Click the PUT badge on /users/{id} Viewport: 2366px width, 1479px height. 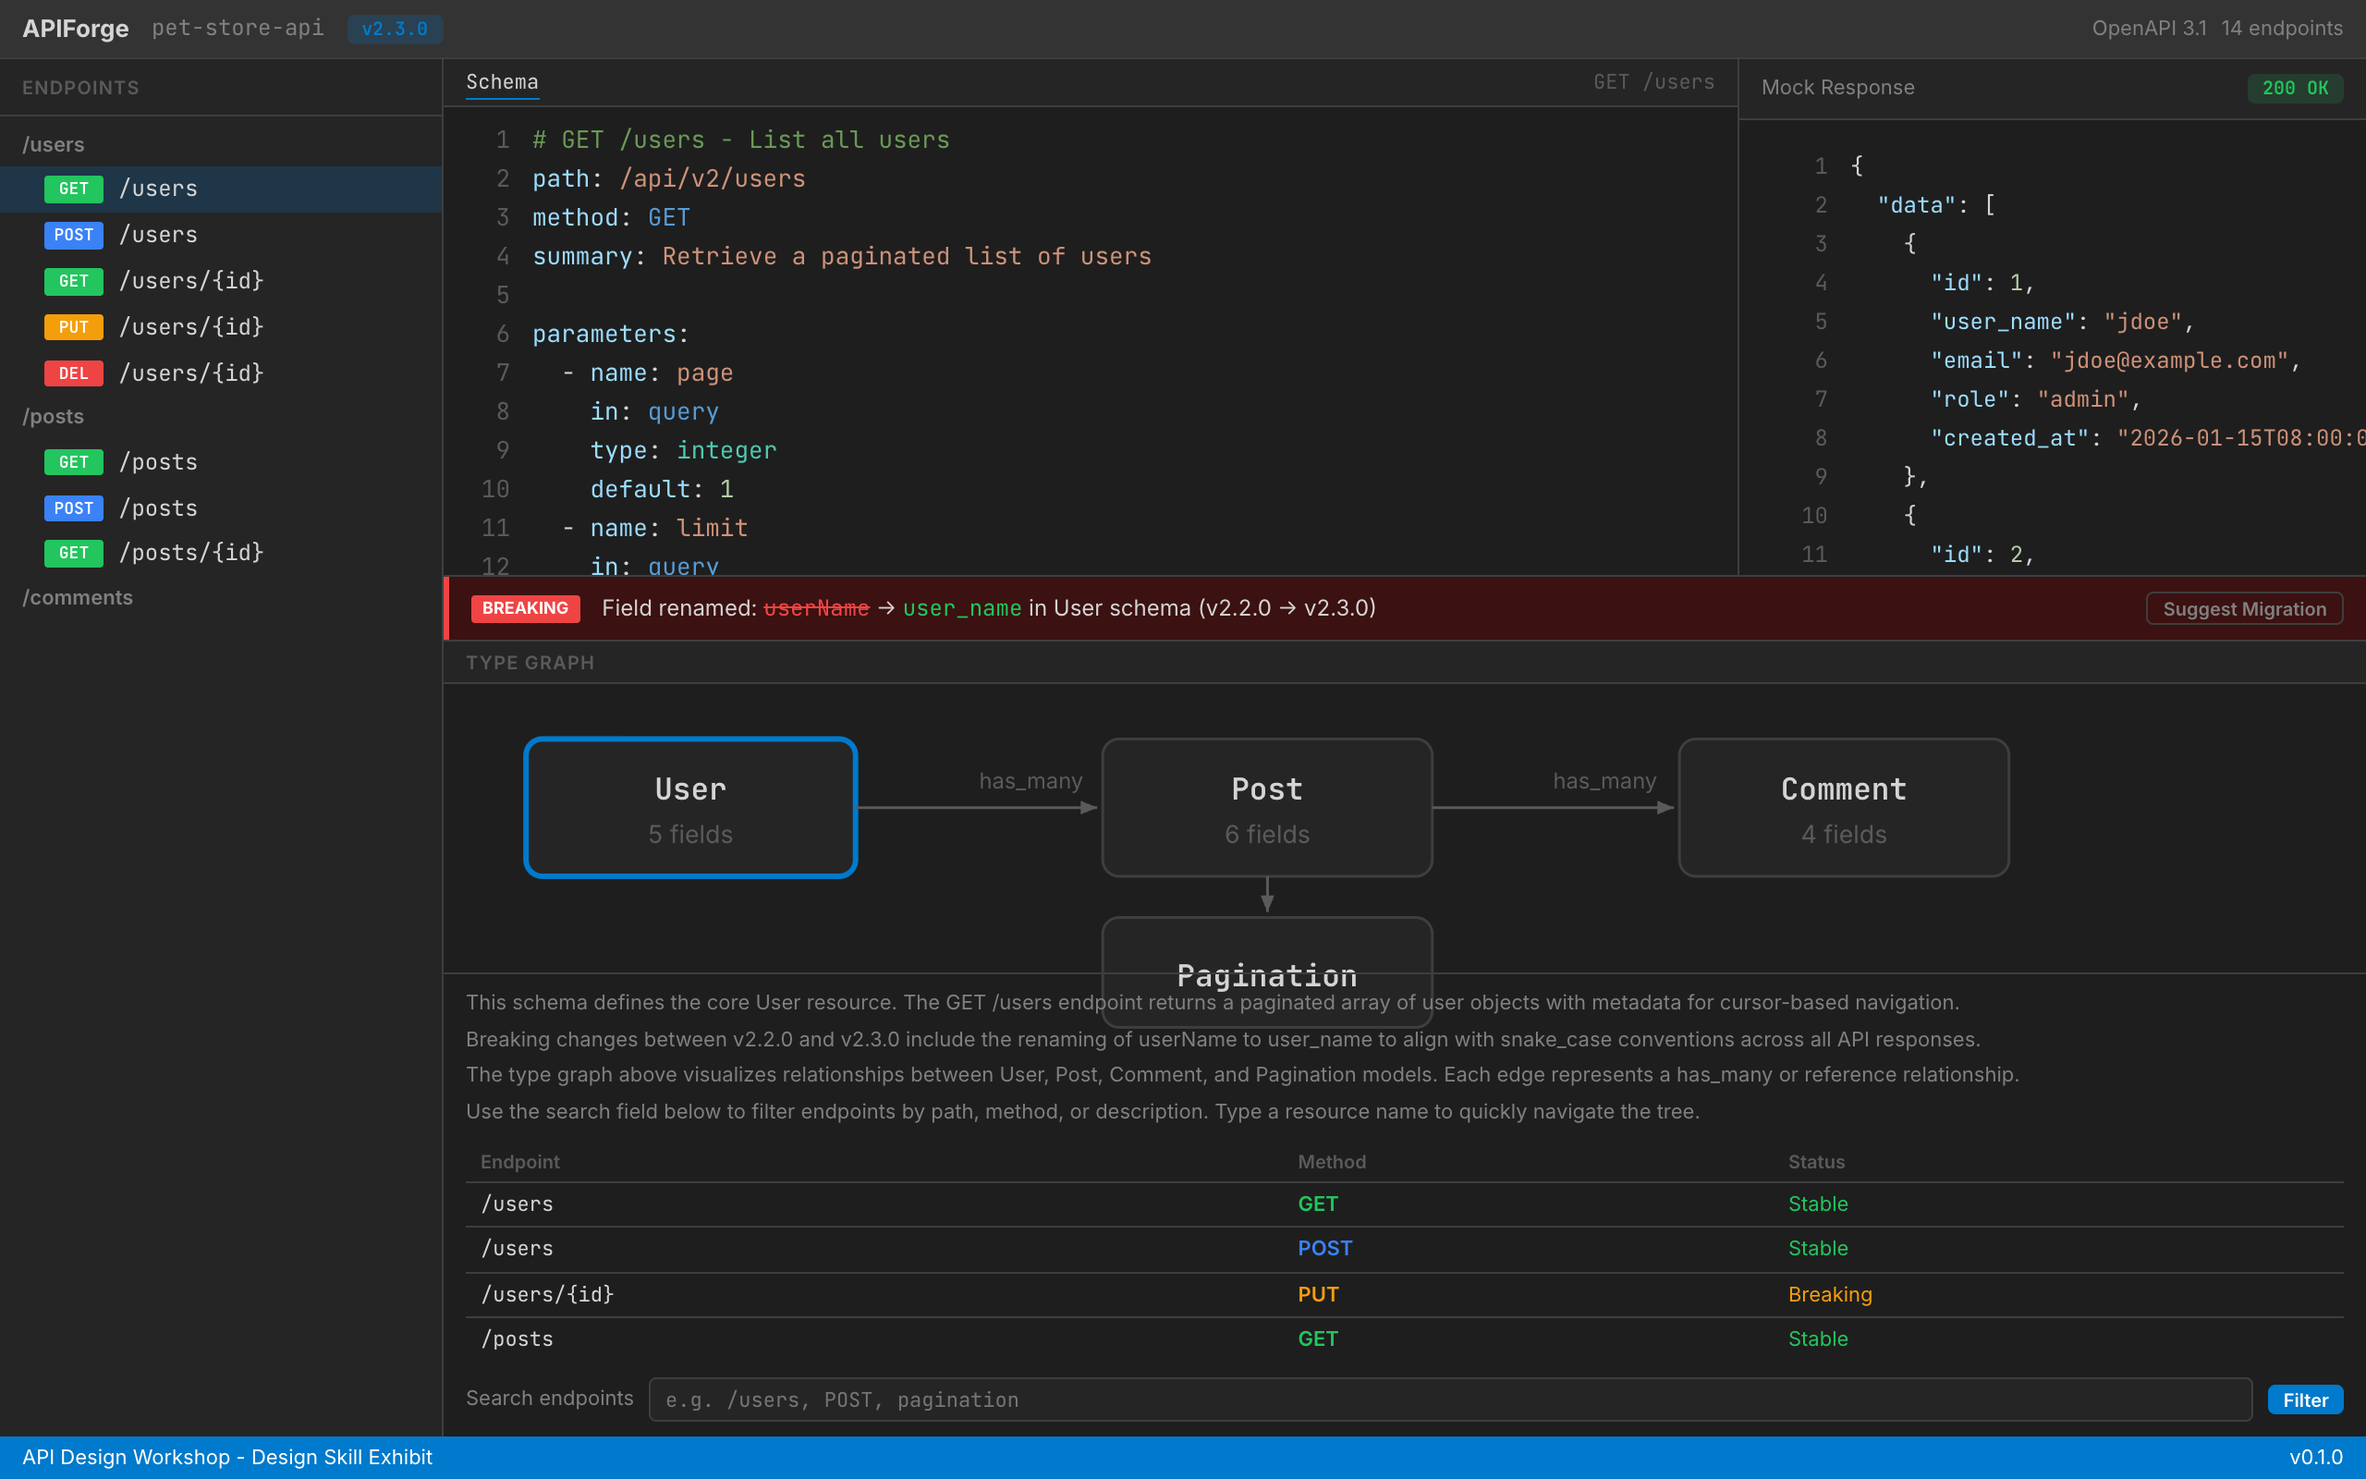(73, 326)
